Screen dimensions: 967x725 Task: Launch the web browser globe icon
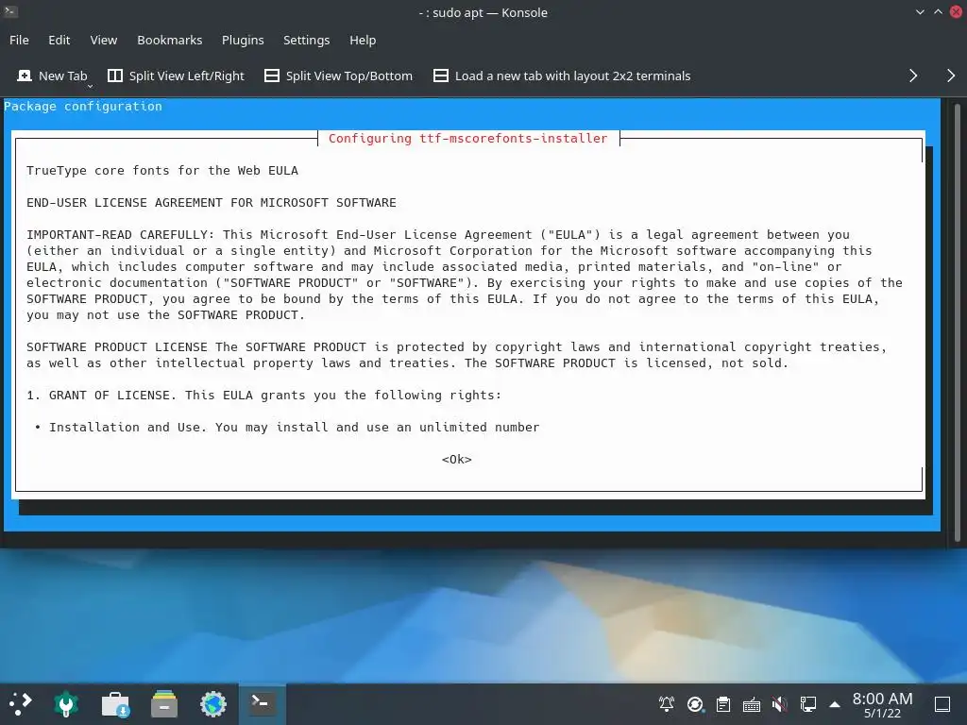pos(213,704)
